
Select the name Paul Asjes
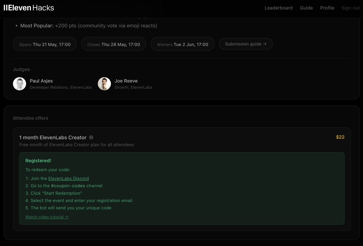41,81
